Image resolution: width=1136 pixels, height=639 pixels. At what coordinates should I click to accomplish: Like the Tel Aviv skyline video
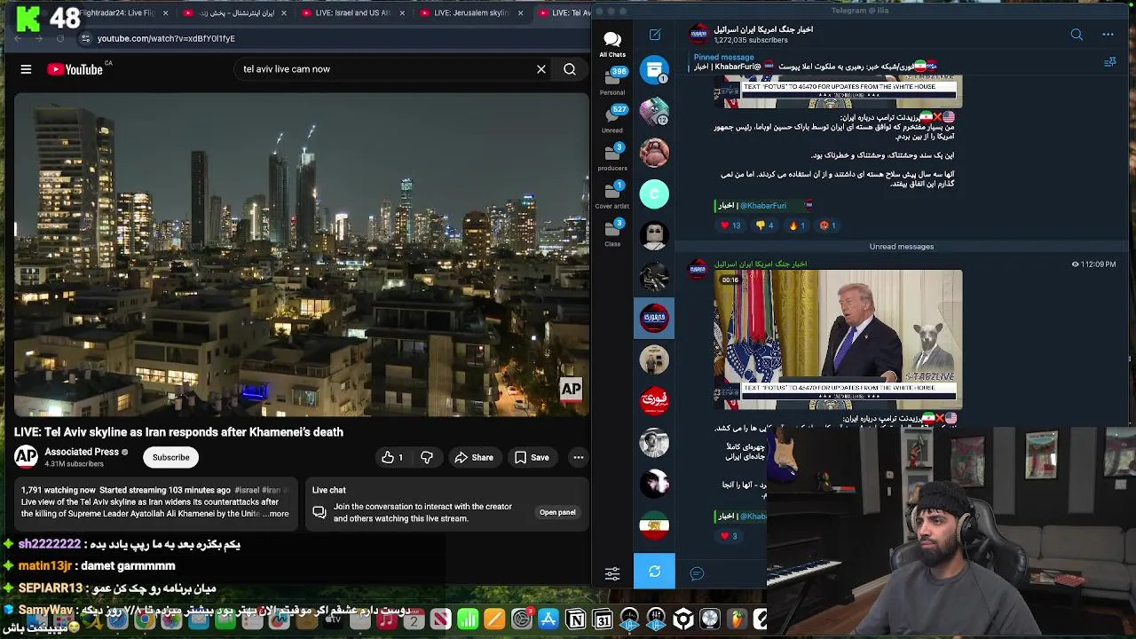point(391,457)
